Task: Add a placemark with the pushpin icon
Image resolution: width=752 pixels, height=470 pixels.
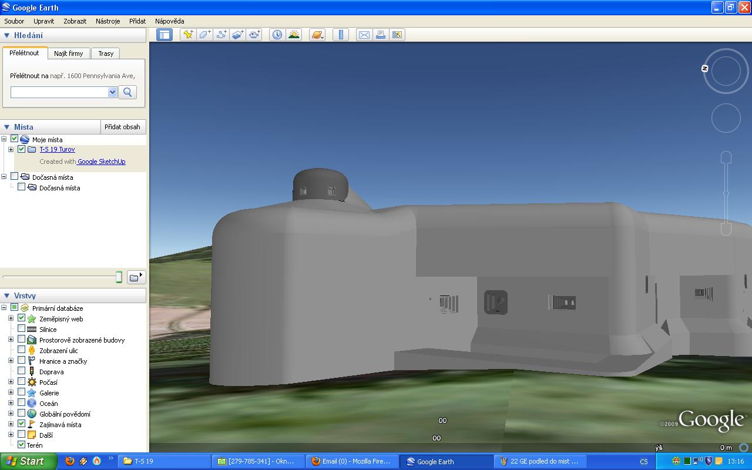Action: [x=188, y=35]
